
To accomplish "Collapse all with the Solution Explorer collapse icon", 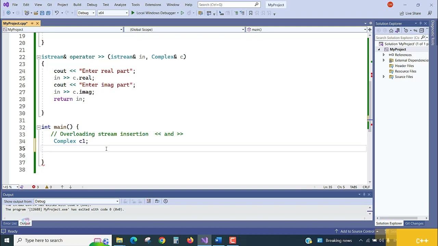I will click(422, 30).
